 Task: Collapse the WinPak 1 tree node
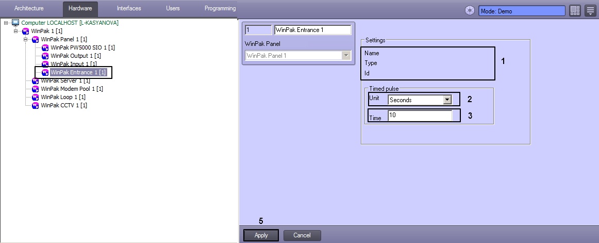click(x=15, y=31)
